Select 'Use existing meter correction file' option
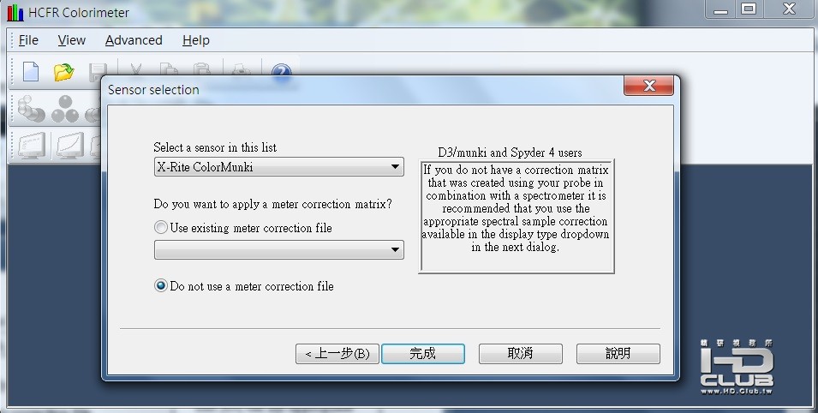818x413 pixels. pyautogui.click(x=243, y=228)
